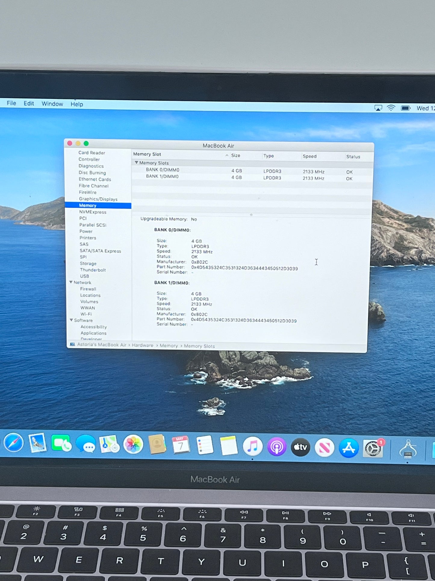Select Diagnostics in sidebar
Image resolution: width=435 pixels, height=581 pixels.
91,166
